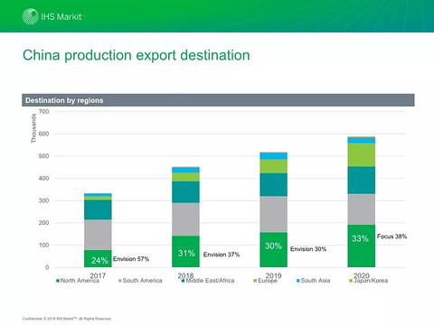
Task: Click the Envision 57% annotation label
Action: 131,259
